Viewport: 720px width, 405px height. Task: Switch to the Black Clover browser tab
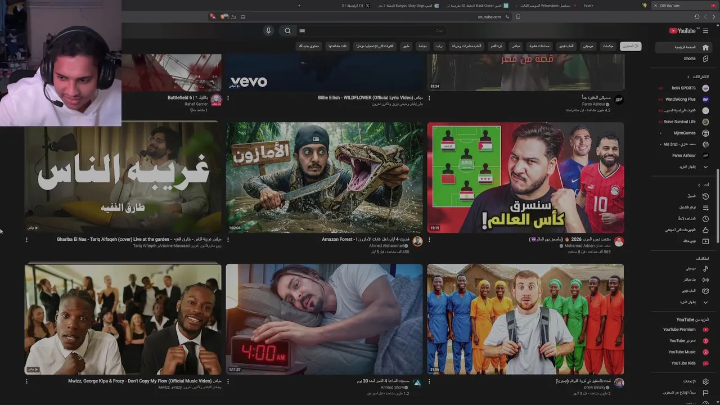point(478,6)
